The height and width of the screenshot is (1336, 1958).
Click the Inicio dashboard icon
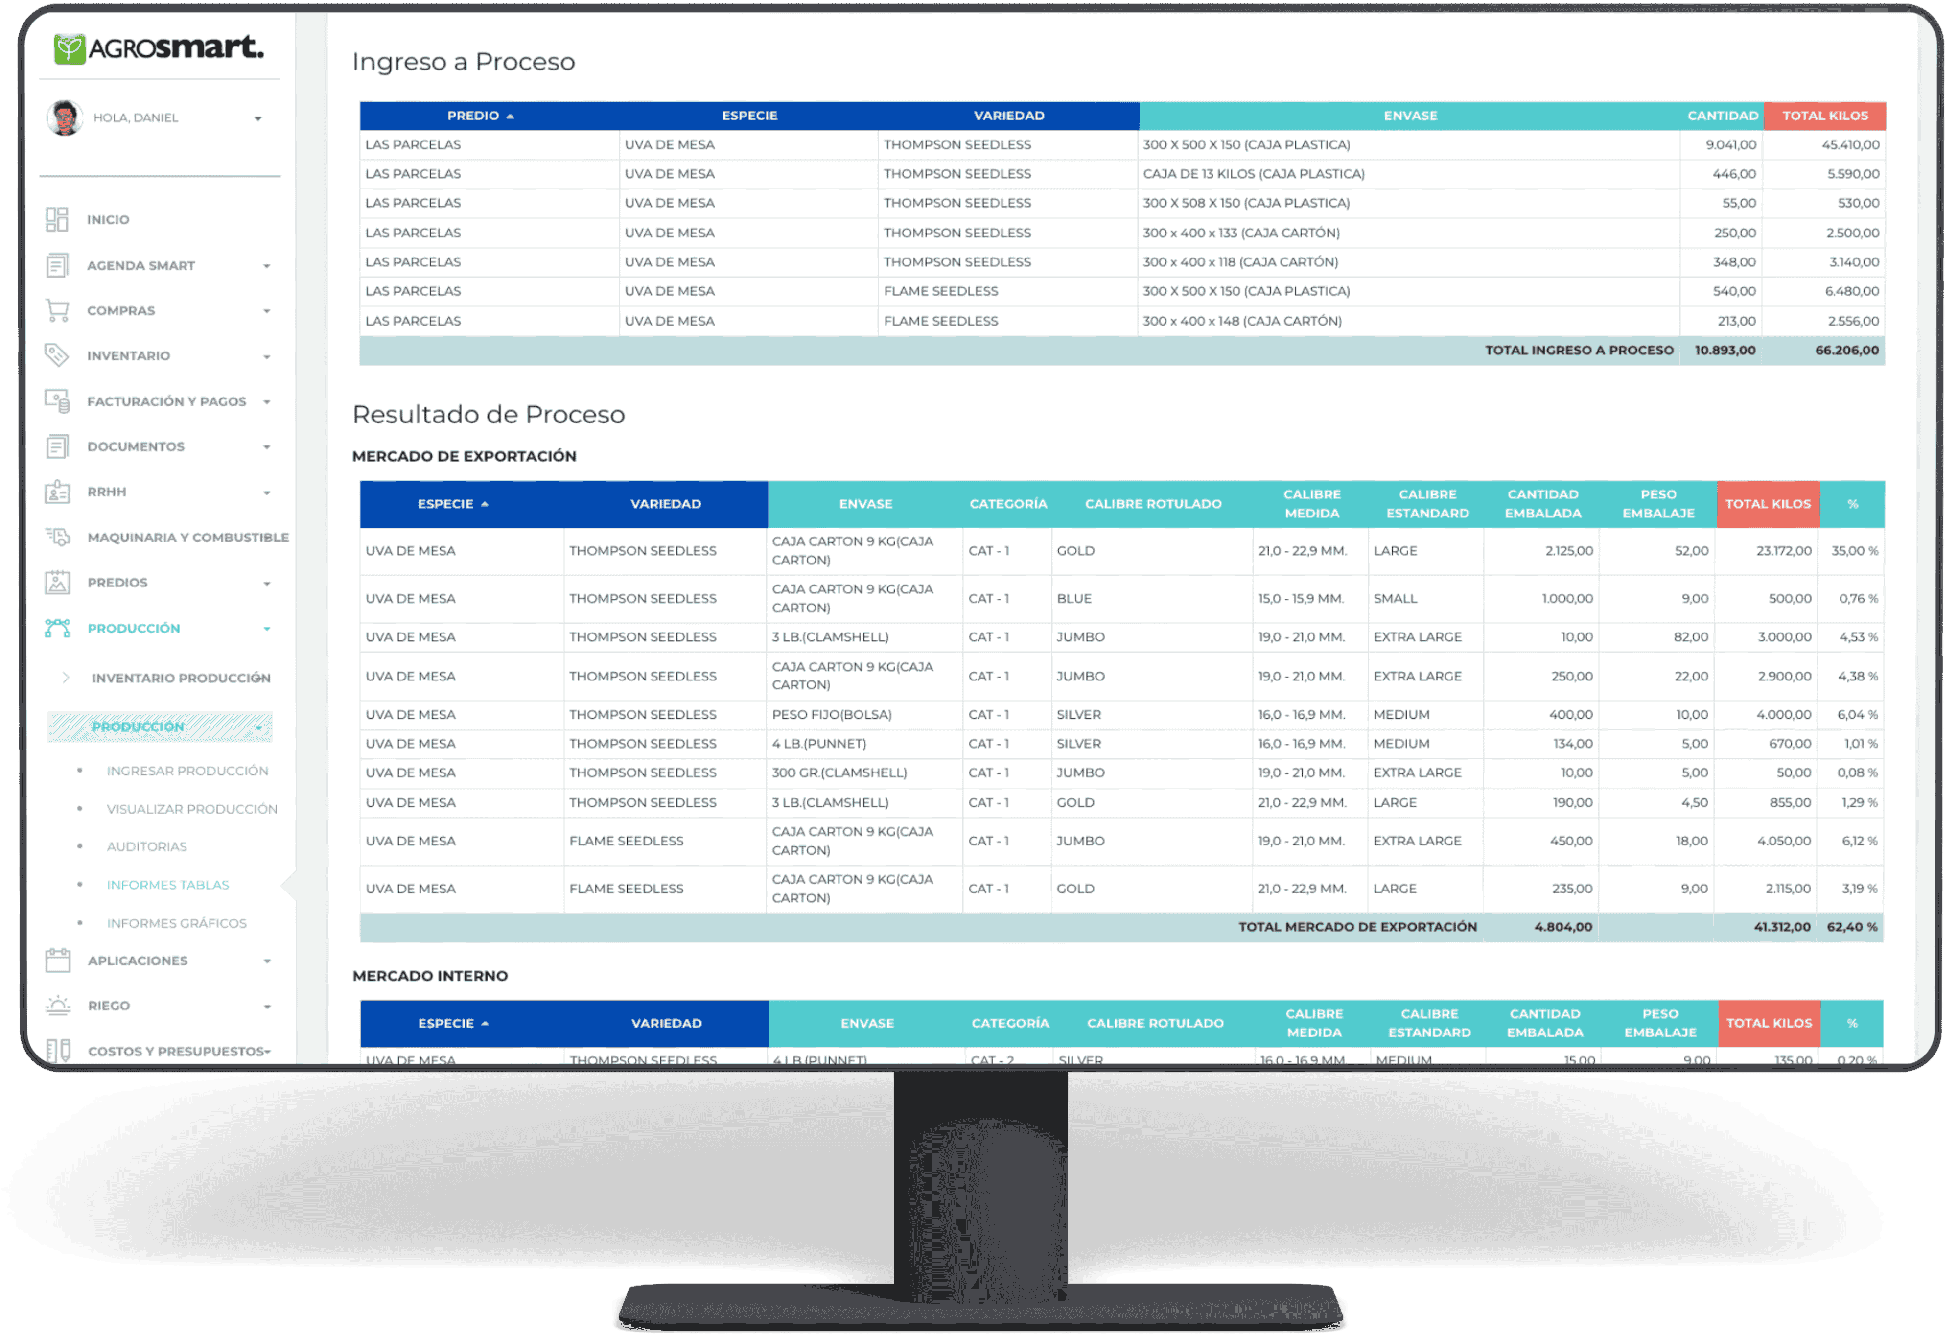pos(56,219)
